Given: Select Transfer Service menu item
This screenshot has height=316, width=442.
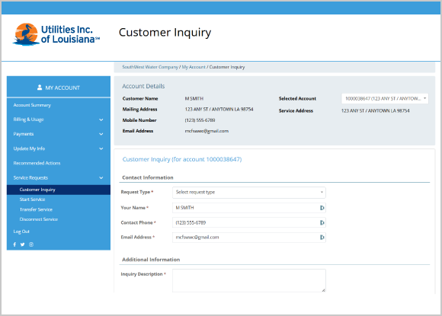Looking at the screenshot, I should 36,209.
